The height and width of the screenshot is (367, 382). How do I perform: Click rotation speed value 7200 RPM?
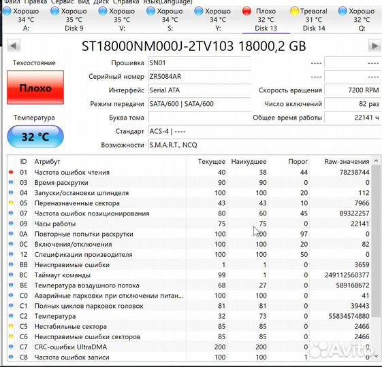pos(353,90)
